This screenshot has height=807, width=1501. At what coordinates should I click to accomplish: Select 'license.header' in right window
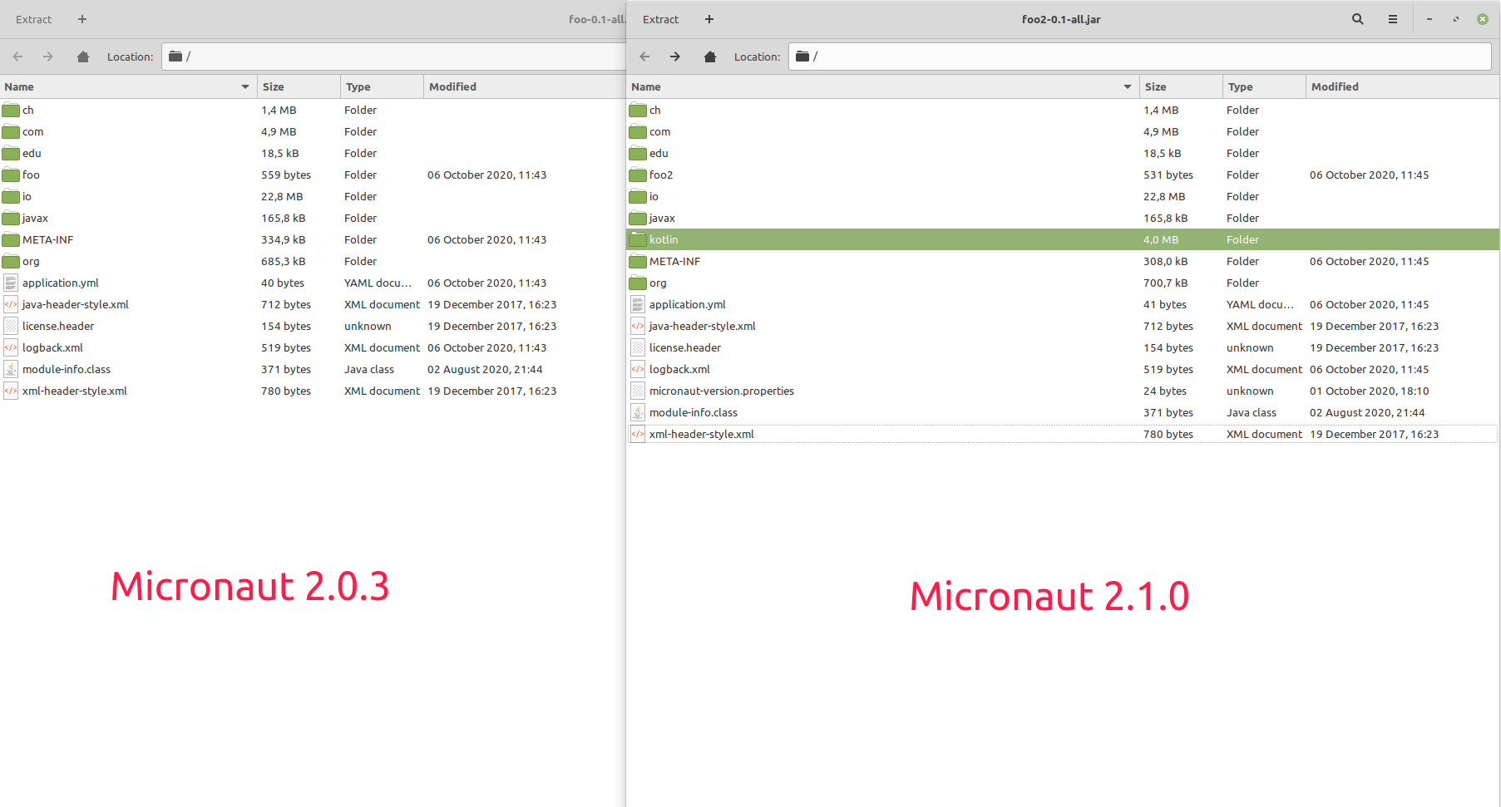tap(685, 347)
